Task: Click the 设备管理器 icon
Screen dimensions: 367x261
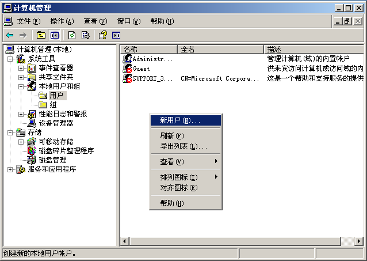Action: (32, 123)
